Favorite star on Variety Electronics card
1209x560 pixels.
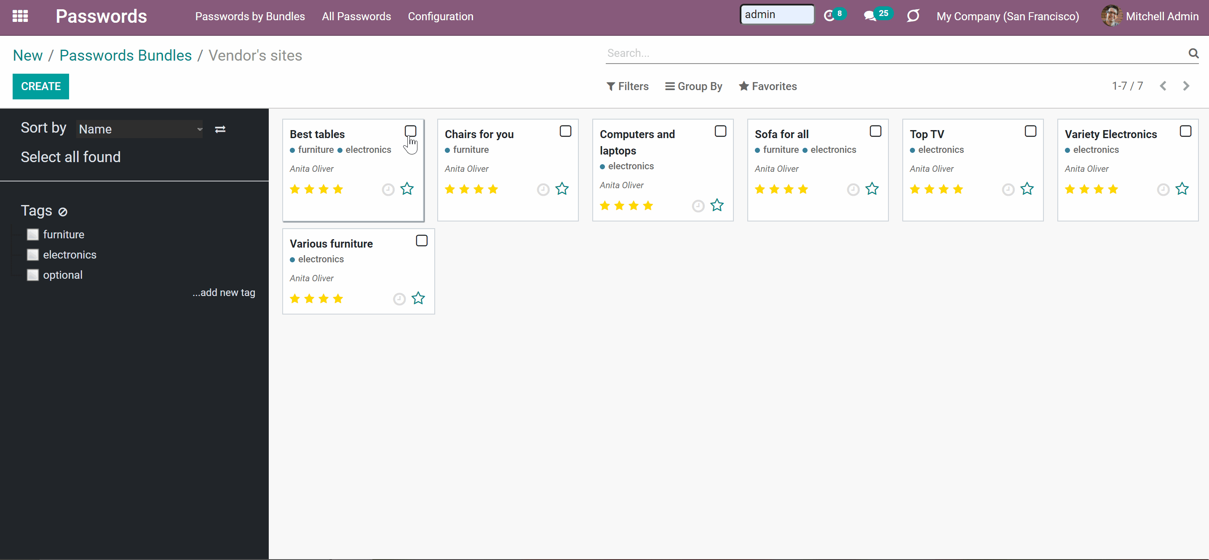pos(1182,189)
